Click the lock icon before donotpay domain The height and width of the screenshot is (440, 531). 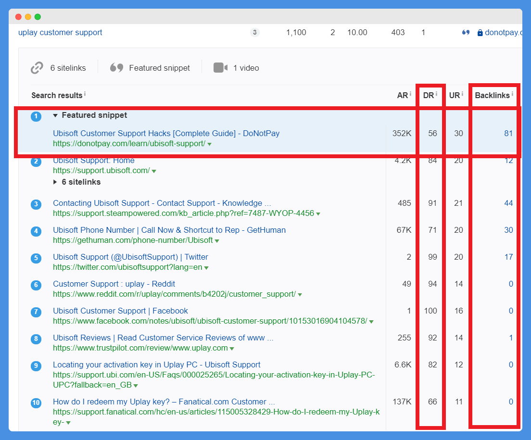click(x=480, y=33)
